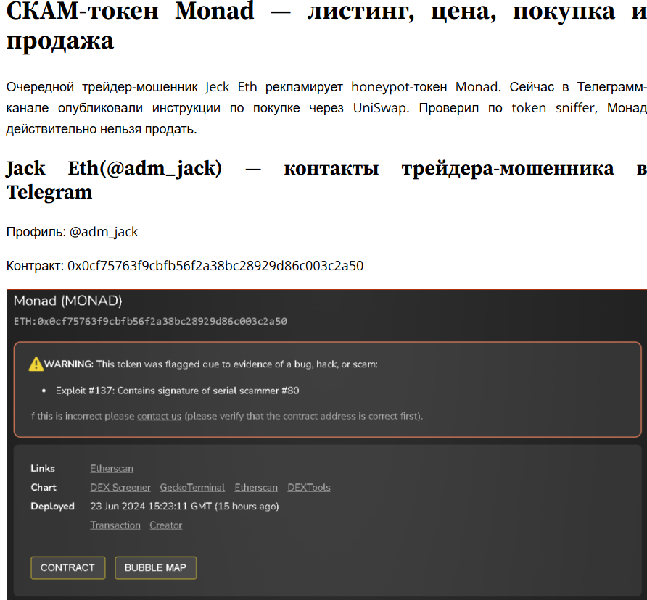Viewport: 647px width, 600px height.
Task: Click the deployed date '23 Jun 2024 15:23:11 GMT'
Action: (151, 506)
